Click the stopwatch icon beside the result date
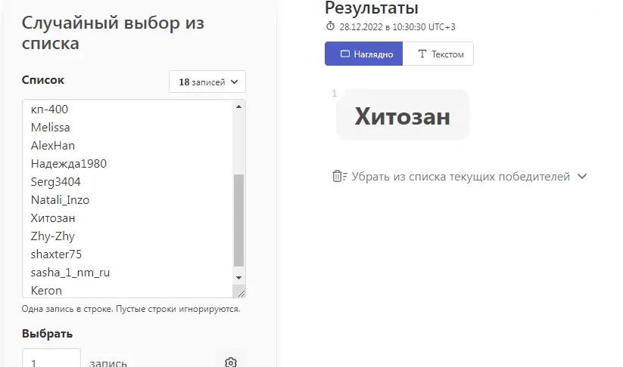This screenshot has width=623, height=367. tap(331, 26)
